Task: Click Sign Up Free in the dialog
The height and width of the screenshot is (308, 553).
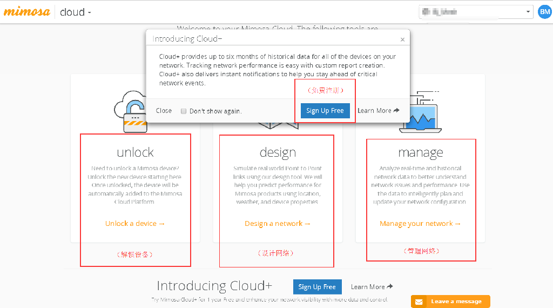Action: 325,111
